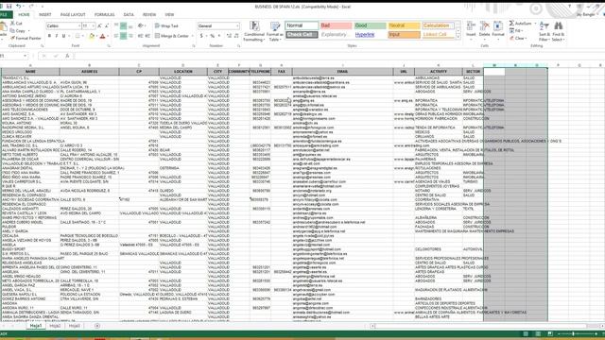Apply the Hyperlink cell style
The image size is (605, 340).
click(x=370, y=35)
